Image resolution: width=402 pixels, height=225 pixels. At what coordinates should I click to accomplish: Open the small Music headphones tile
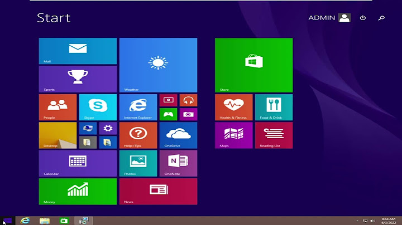[x=189, y=100]
